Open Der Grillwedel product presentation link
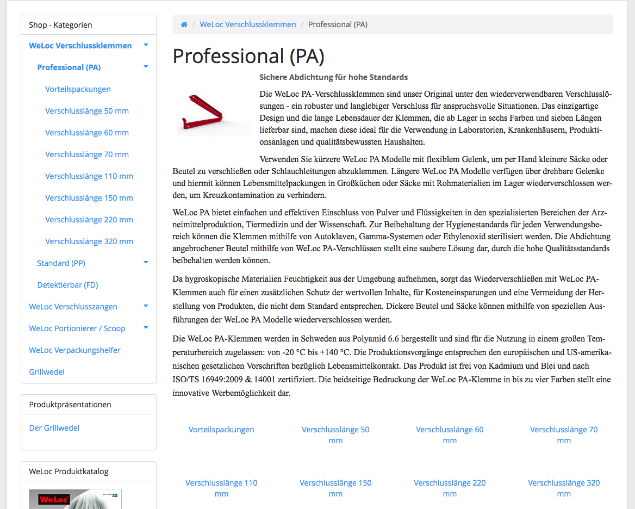Viewport: 635px width, 509px height. click(54, 428)
